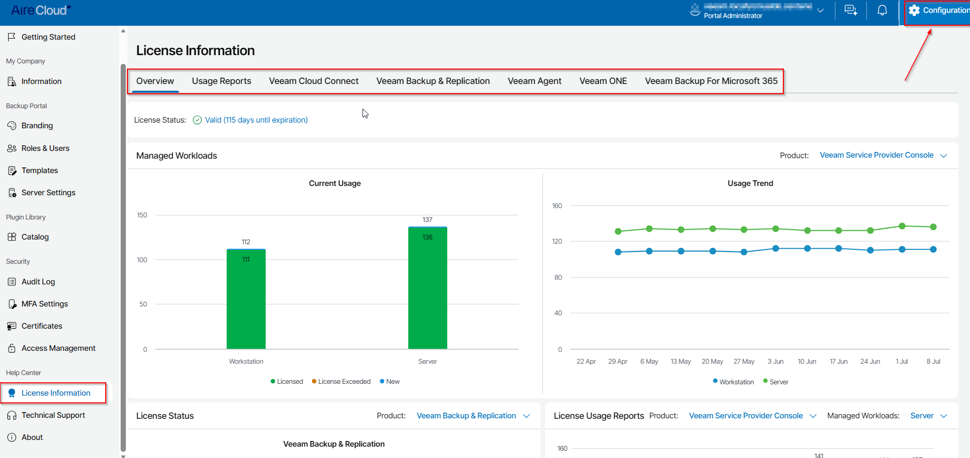Open Veeam Backup For Microsoft 365 tab

click(711, 81)
